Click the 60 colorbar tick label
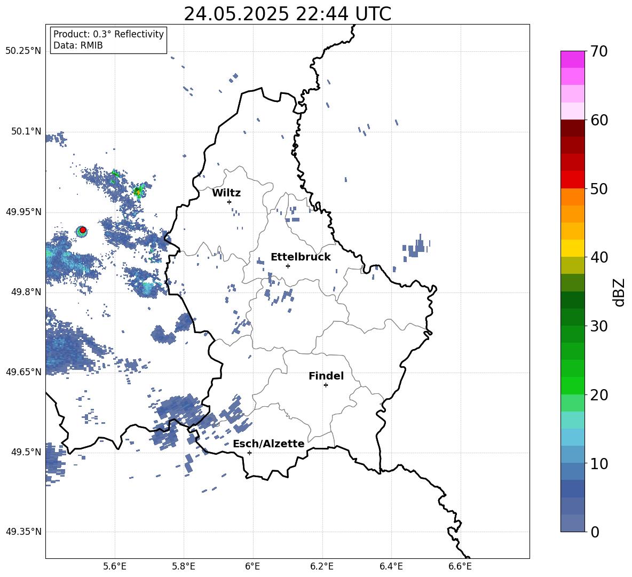 pyautogui.click(x=599, y=120)
